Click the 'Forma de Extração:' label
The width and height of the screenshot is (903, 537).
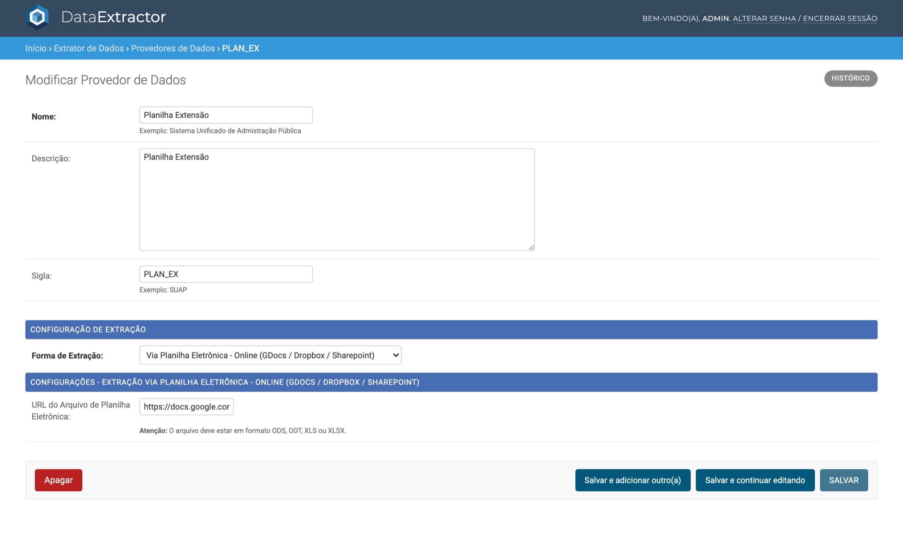pyautogui.click(x=67, y=355)
